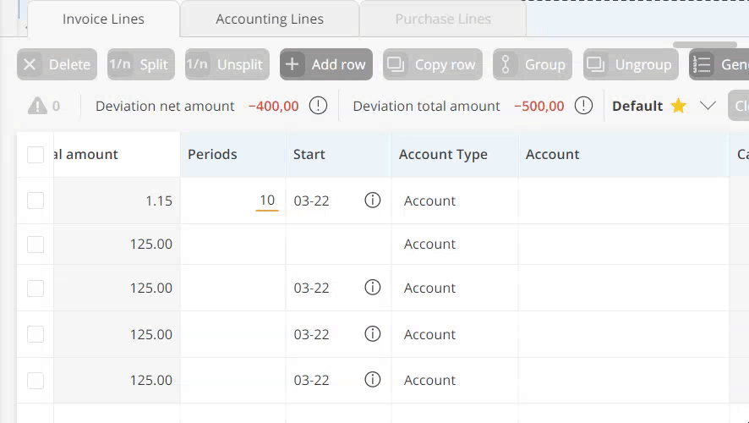Click the Add row button
Viewport: 749px width, 423px height.
326,64
